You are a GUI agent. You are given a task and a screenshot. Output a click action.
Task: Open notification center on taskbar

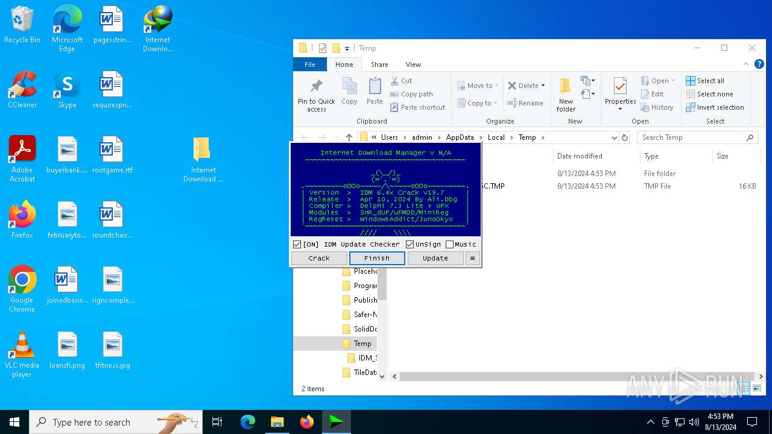(x=752, y=422)
